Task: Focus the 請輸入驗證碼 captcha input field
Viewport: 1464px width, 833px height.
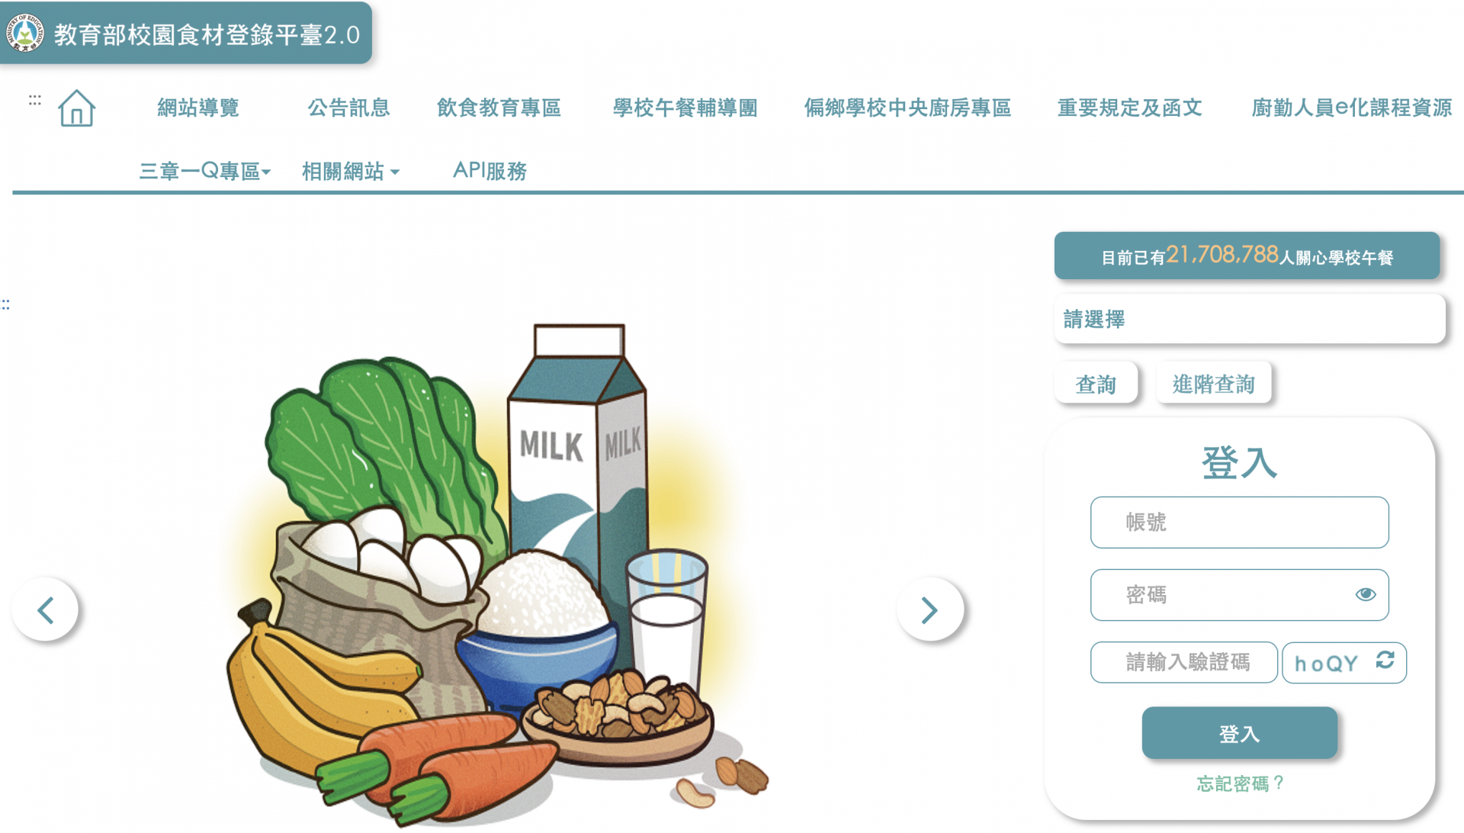Action: [1183, 662]
